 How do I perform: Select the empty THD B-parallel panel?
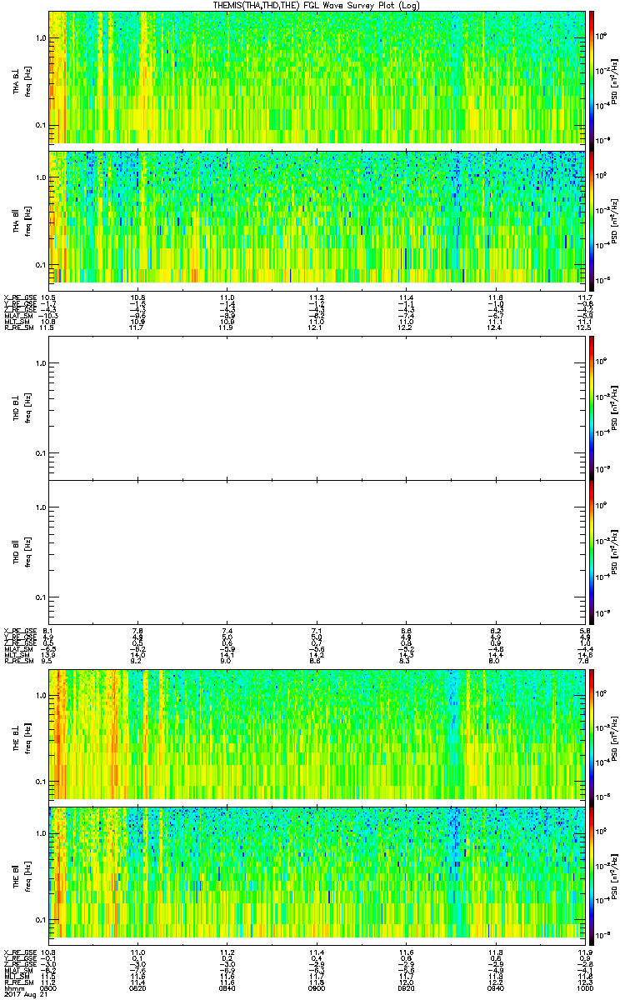coord(315,552)
